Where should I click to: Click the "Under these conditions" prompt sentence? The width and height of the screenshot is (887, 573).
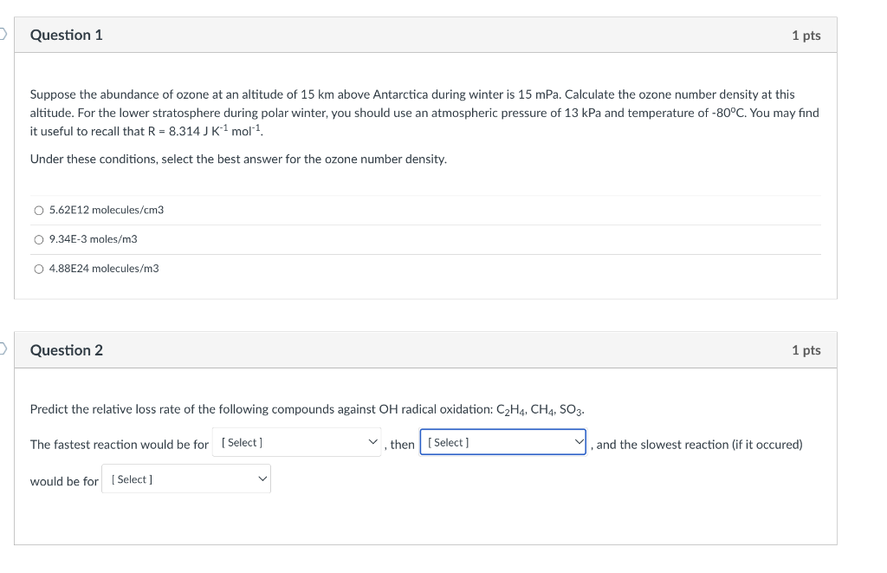238,160
